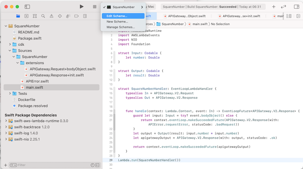Open the filter options dropdown
Screen dimensions: 303x169
13,165
